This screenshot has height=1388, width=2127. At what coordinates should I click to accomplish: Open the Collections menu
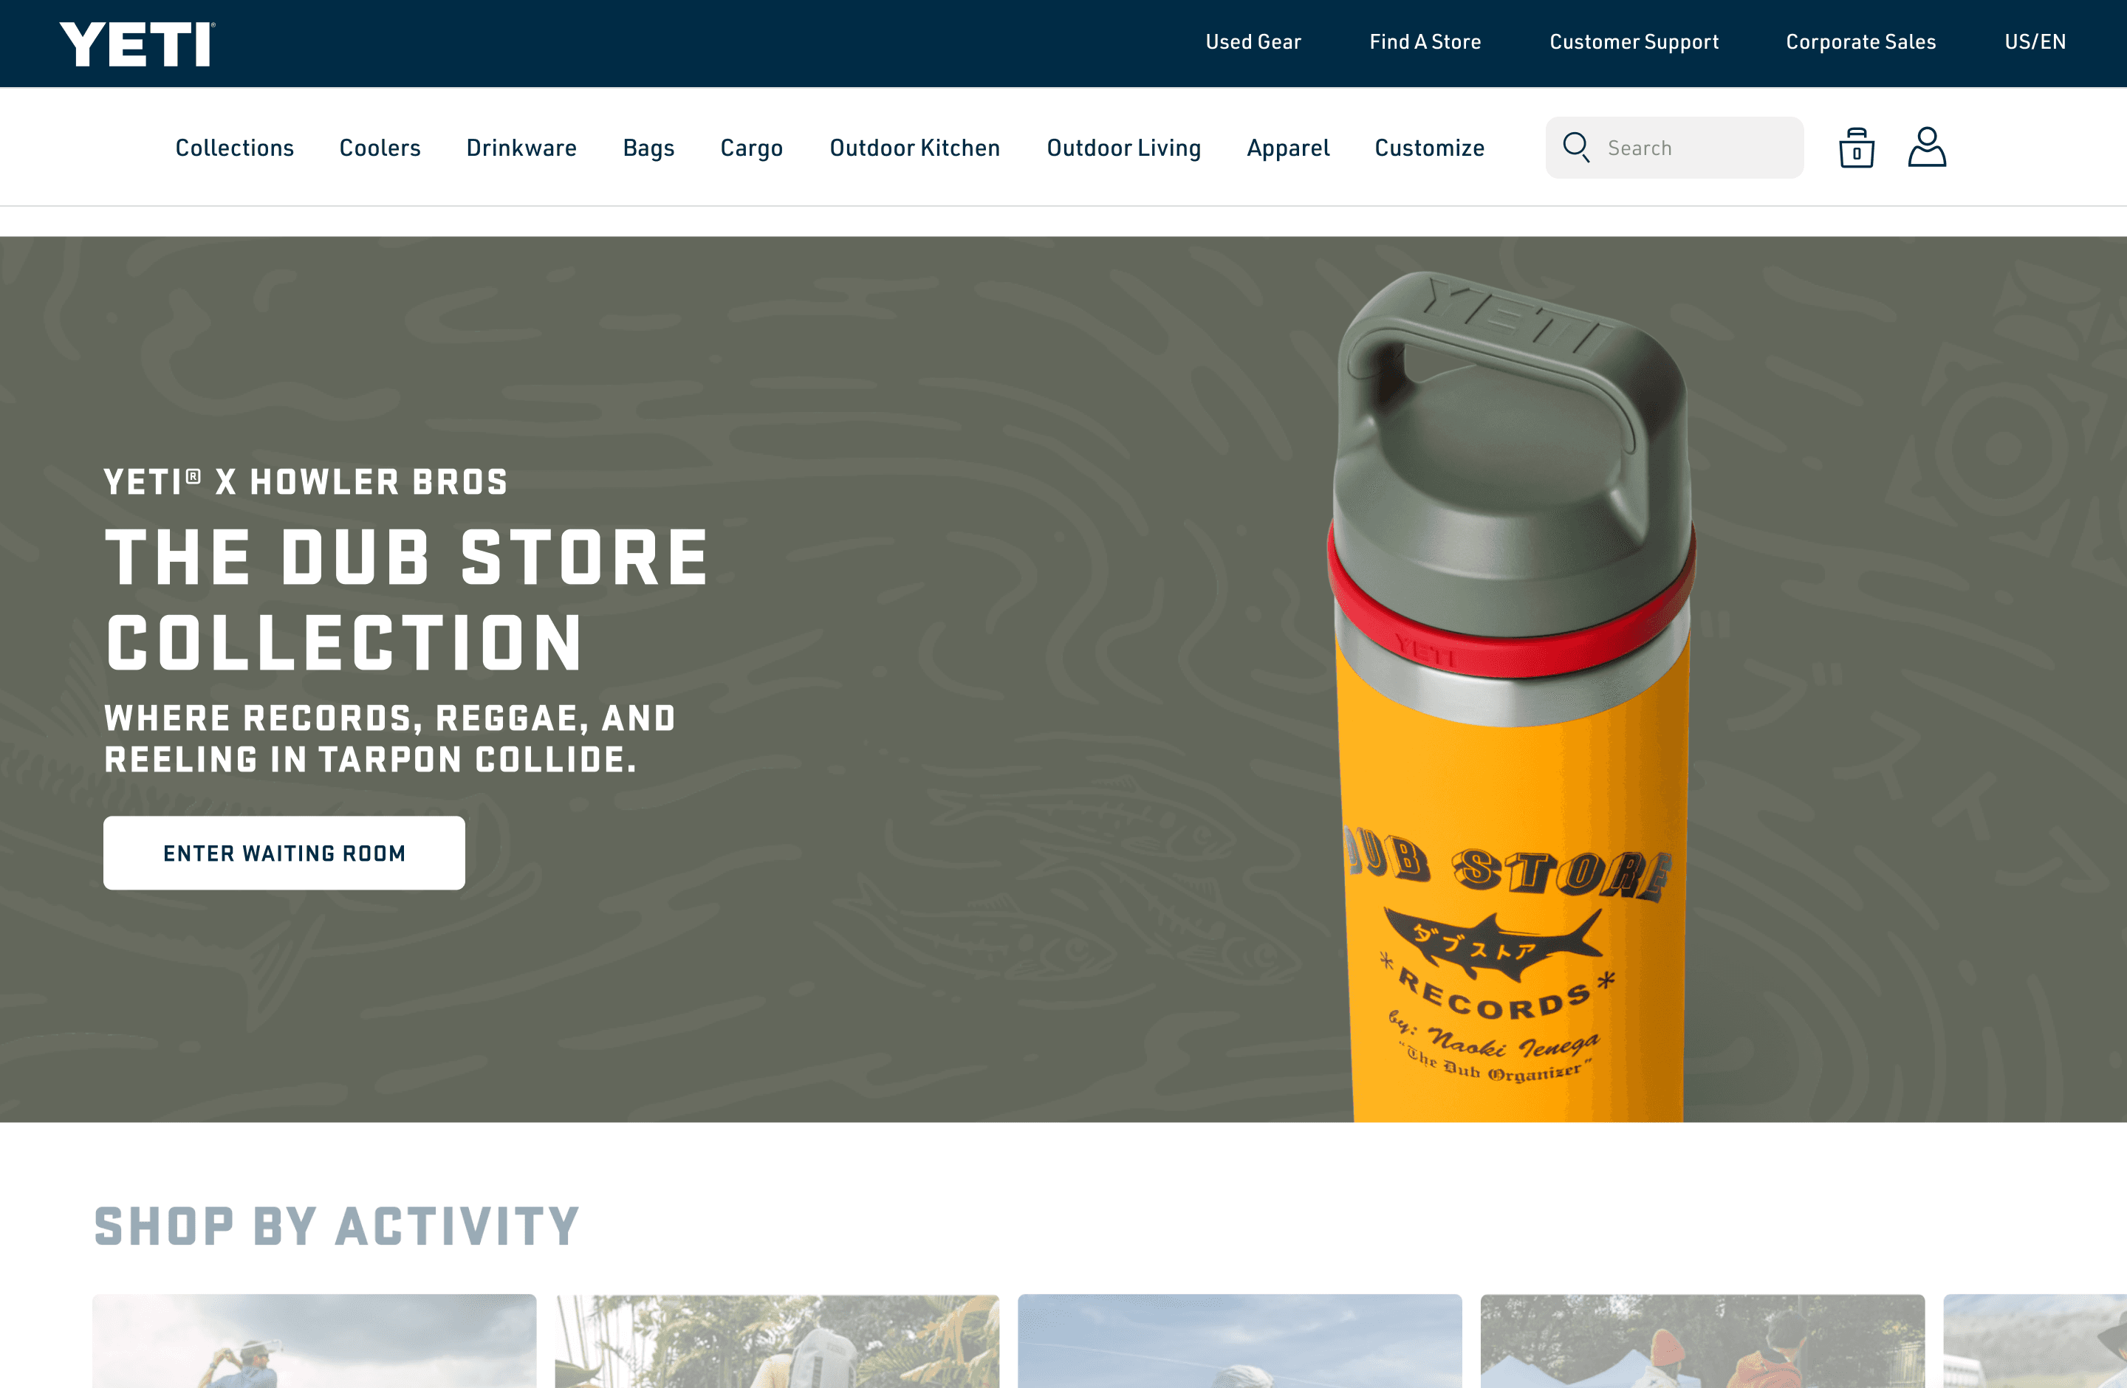tap(234, 148)
